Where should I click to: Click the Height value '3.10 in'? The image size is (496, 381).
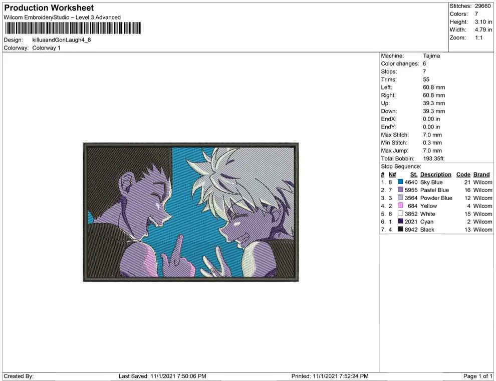[x=483, y=22]
